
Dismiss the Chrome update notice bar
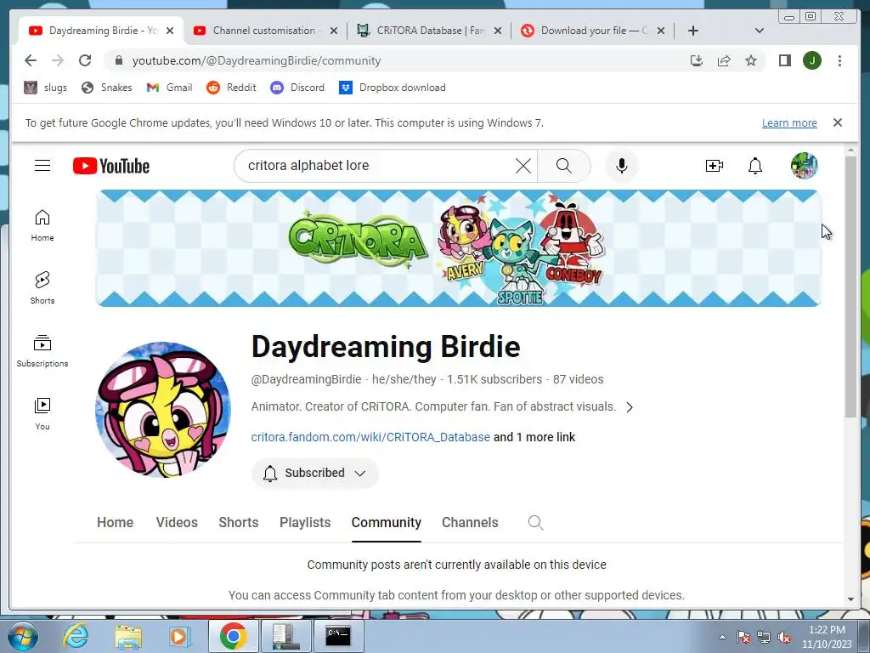pos(837,122)
